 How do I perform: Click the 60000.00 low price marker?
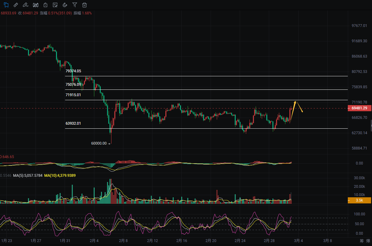point(99,143)
